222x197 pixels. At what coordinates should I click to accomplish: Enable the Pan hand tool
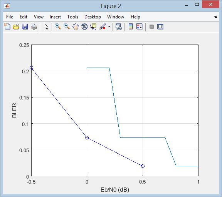76,26
